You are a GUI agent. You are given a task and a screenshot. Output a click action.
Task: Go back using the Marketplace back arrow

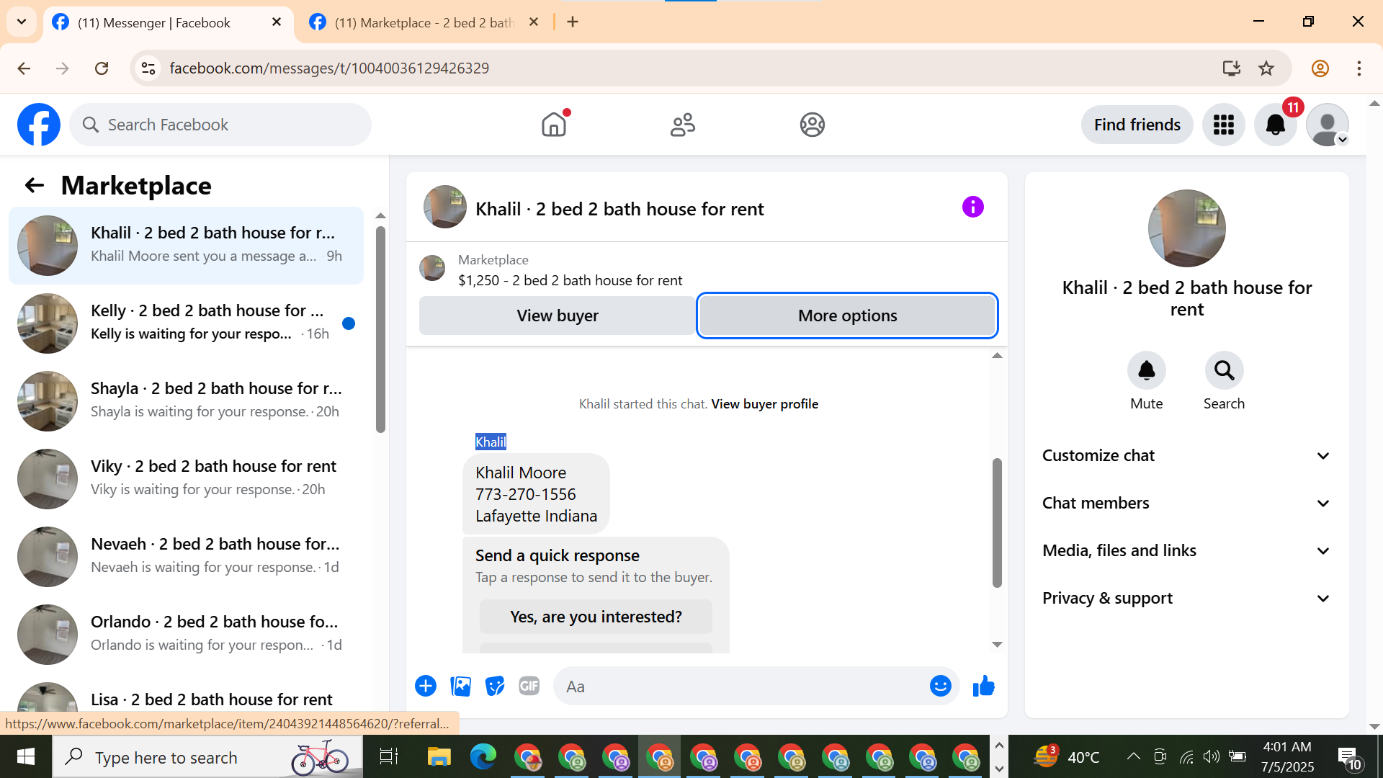(x=35, y=186)
